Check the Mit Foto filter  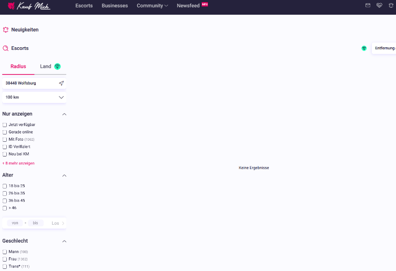coord(5,139)
